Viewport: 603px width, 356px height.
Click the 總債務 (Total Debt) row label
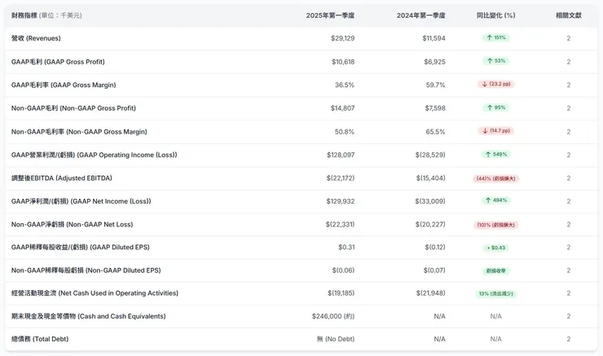[40, 339]
